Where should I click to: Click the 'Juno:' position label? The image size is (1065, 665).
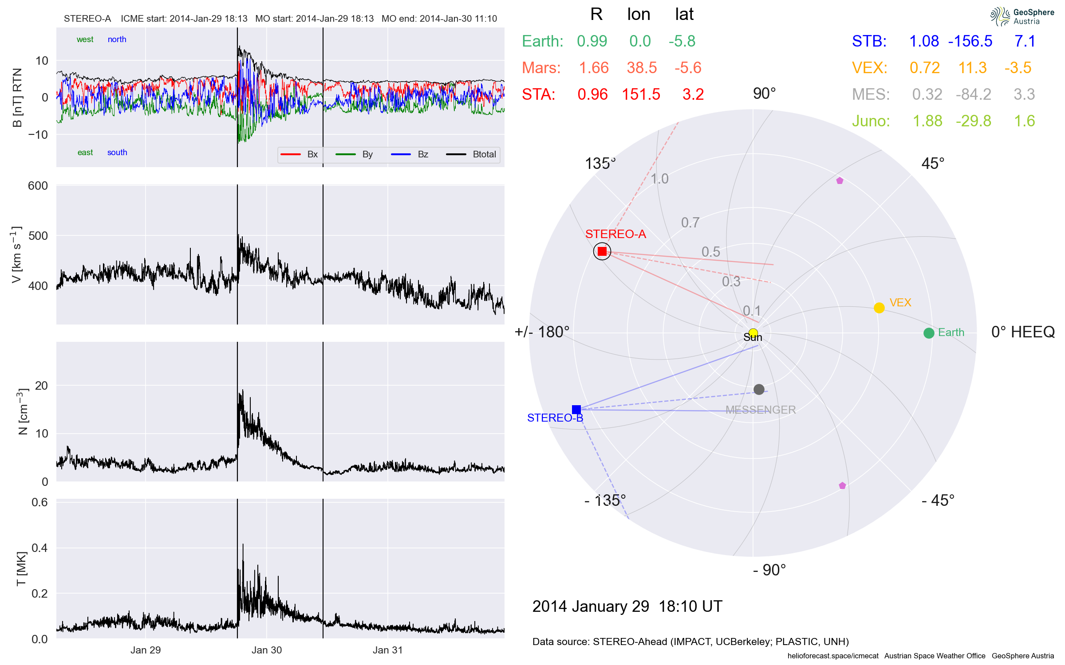(x=871, y=121)
